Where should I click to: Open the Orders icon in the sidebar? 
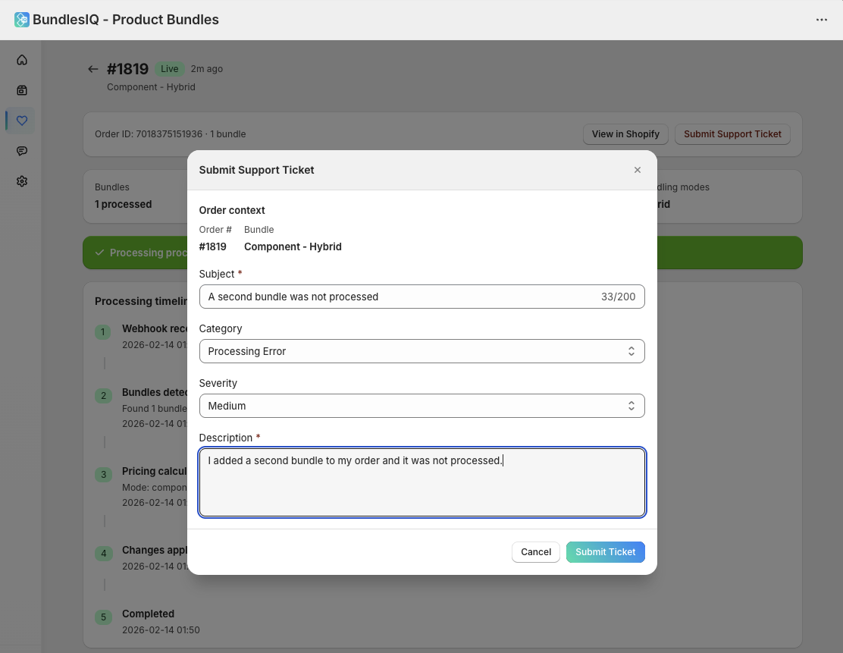coord(21,89)
